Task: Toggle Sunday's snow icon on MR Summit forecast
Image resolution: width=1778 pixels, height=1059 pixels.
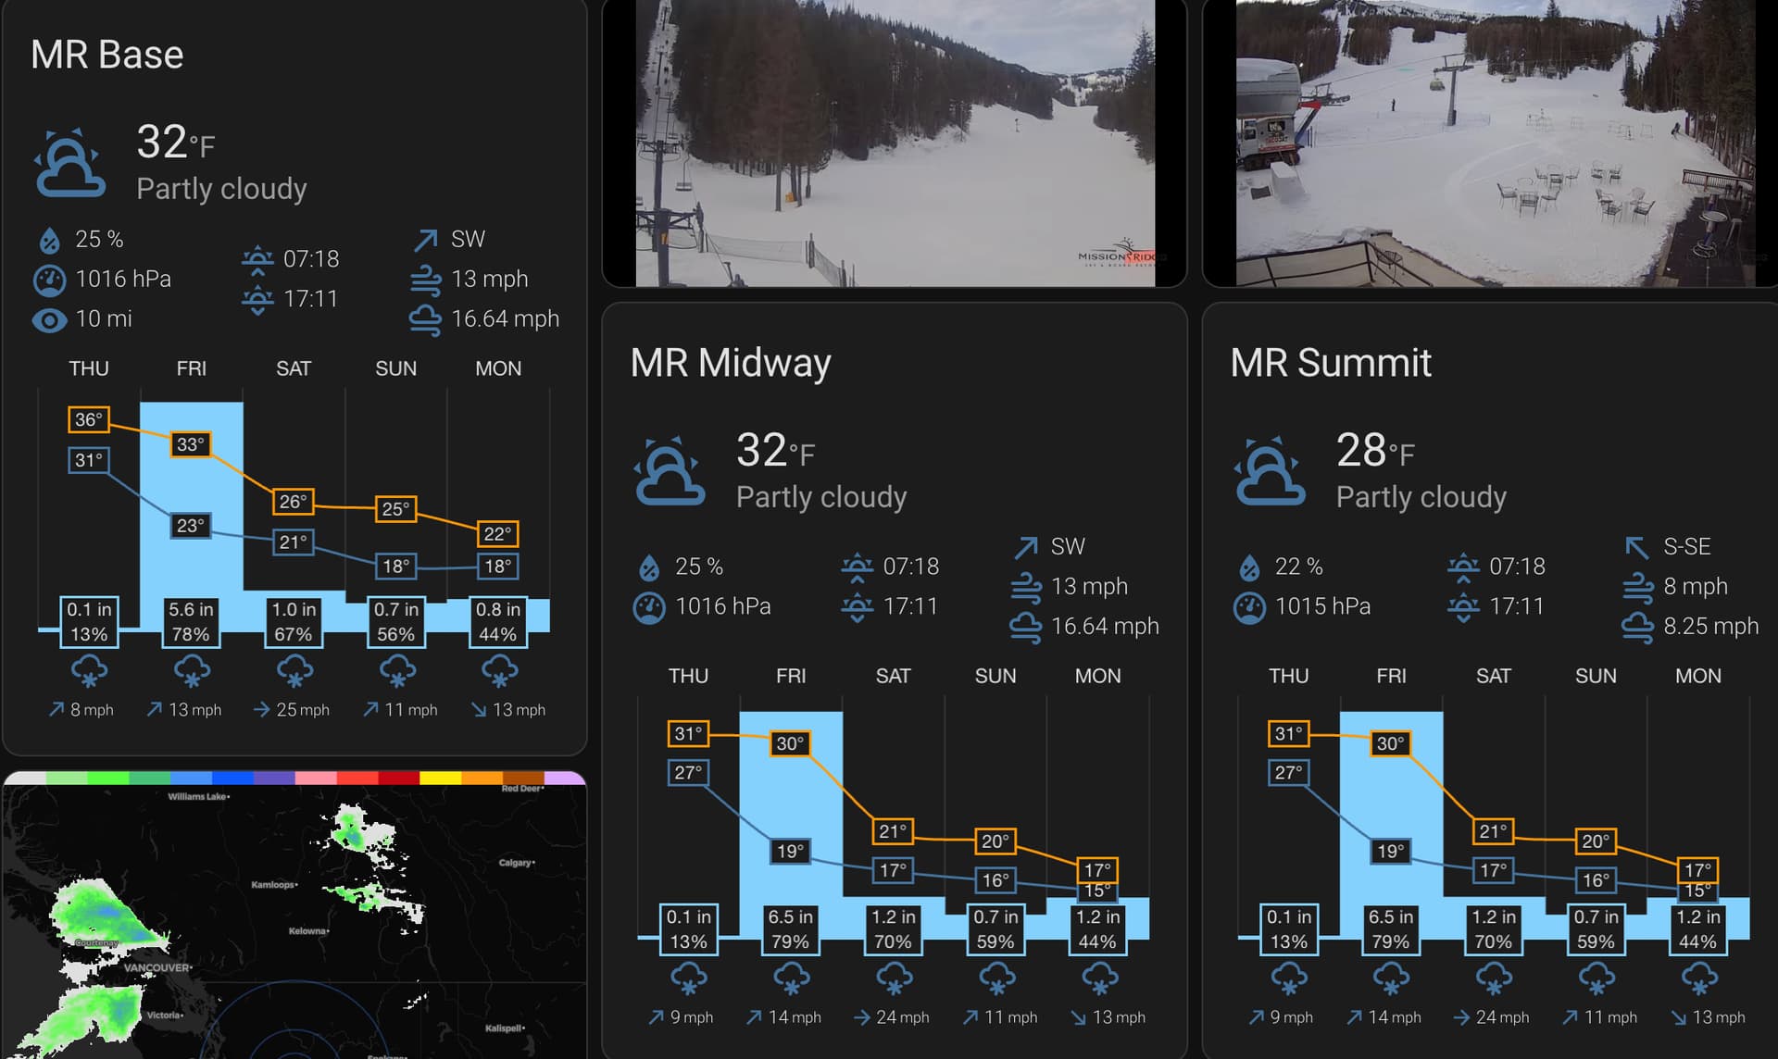Action: (1596, 977)
